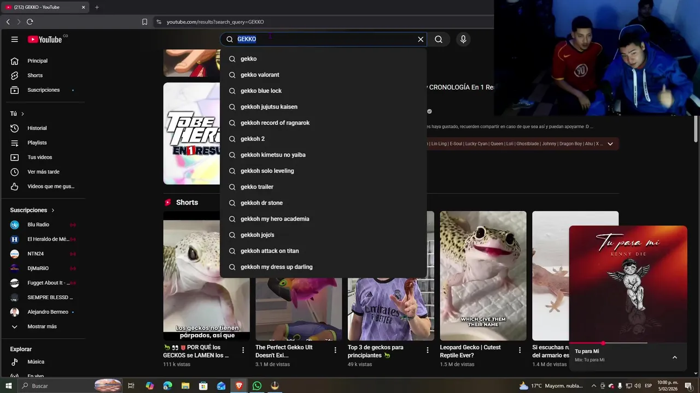700x393 pixels.
Task: Select suggestion 'gekkoh jujutsu kaisen'
Action: click(x=323, y=107)
